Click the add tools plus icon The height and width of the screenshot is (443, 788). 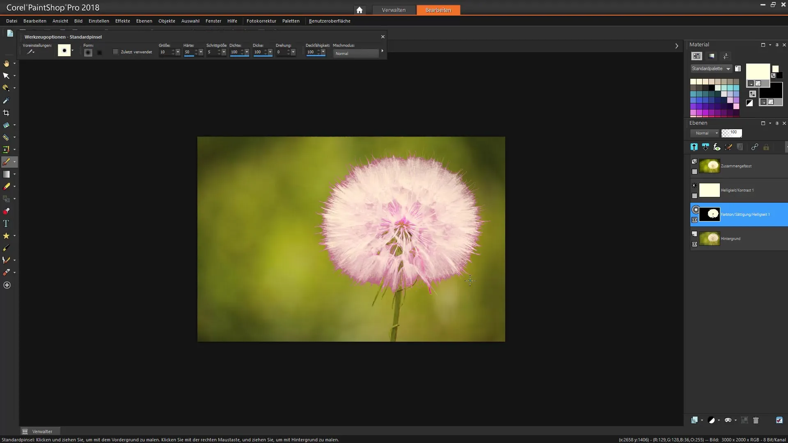[7, 285]
